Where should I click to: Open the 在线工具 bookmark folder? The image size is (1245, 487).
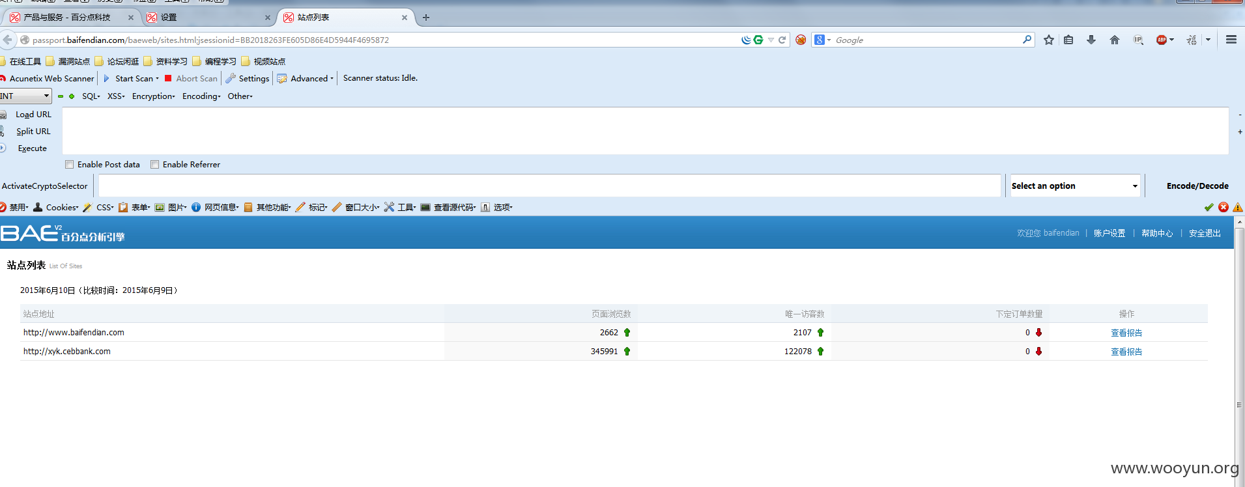pos(20,61)
